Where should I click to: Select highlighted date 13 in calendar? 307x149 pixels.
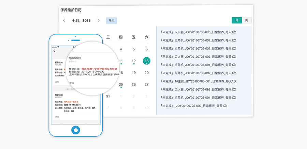point(147,61)
